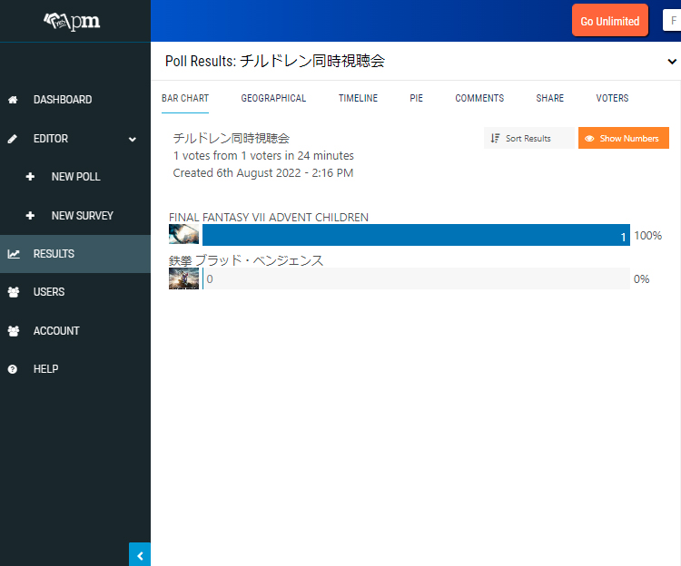Viewport: 681px width, 566px height.
Task: Toggle Show Numbers on the chart
Action: (x=623, y=138)
